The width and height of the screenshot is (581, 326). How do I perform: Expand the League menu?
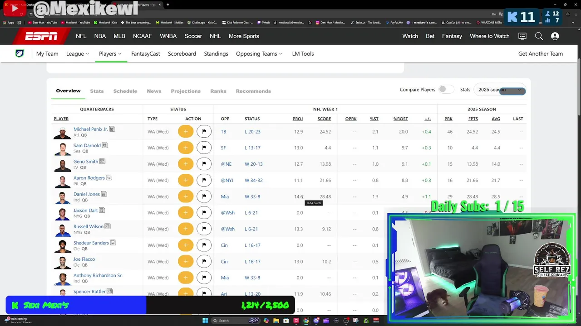(78, 53)
